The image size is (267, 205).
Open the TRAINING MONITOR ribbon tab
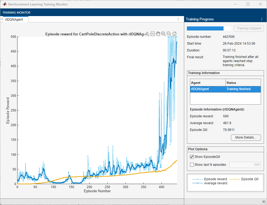pos(16,13)
